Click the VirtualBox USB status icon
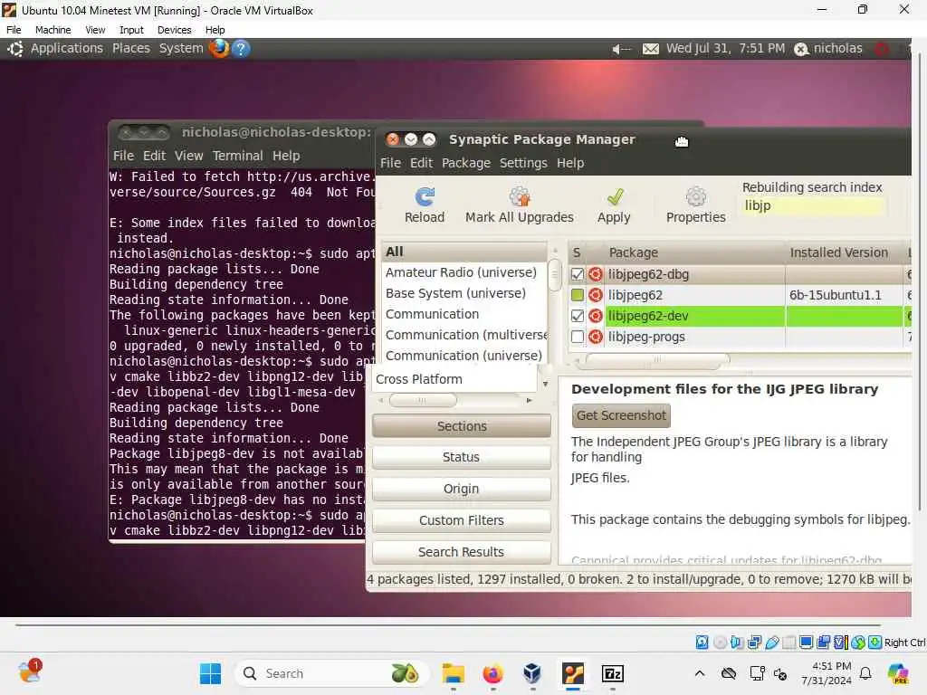This screenshot has width=927, height=695. (772, 643)
